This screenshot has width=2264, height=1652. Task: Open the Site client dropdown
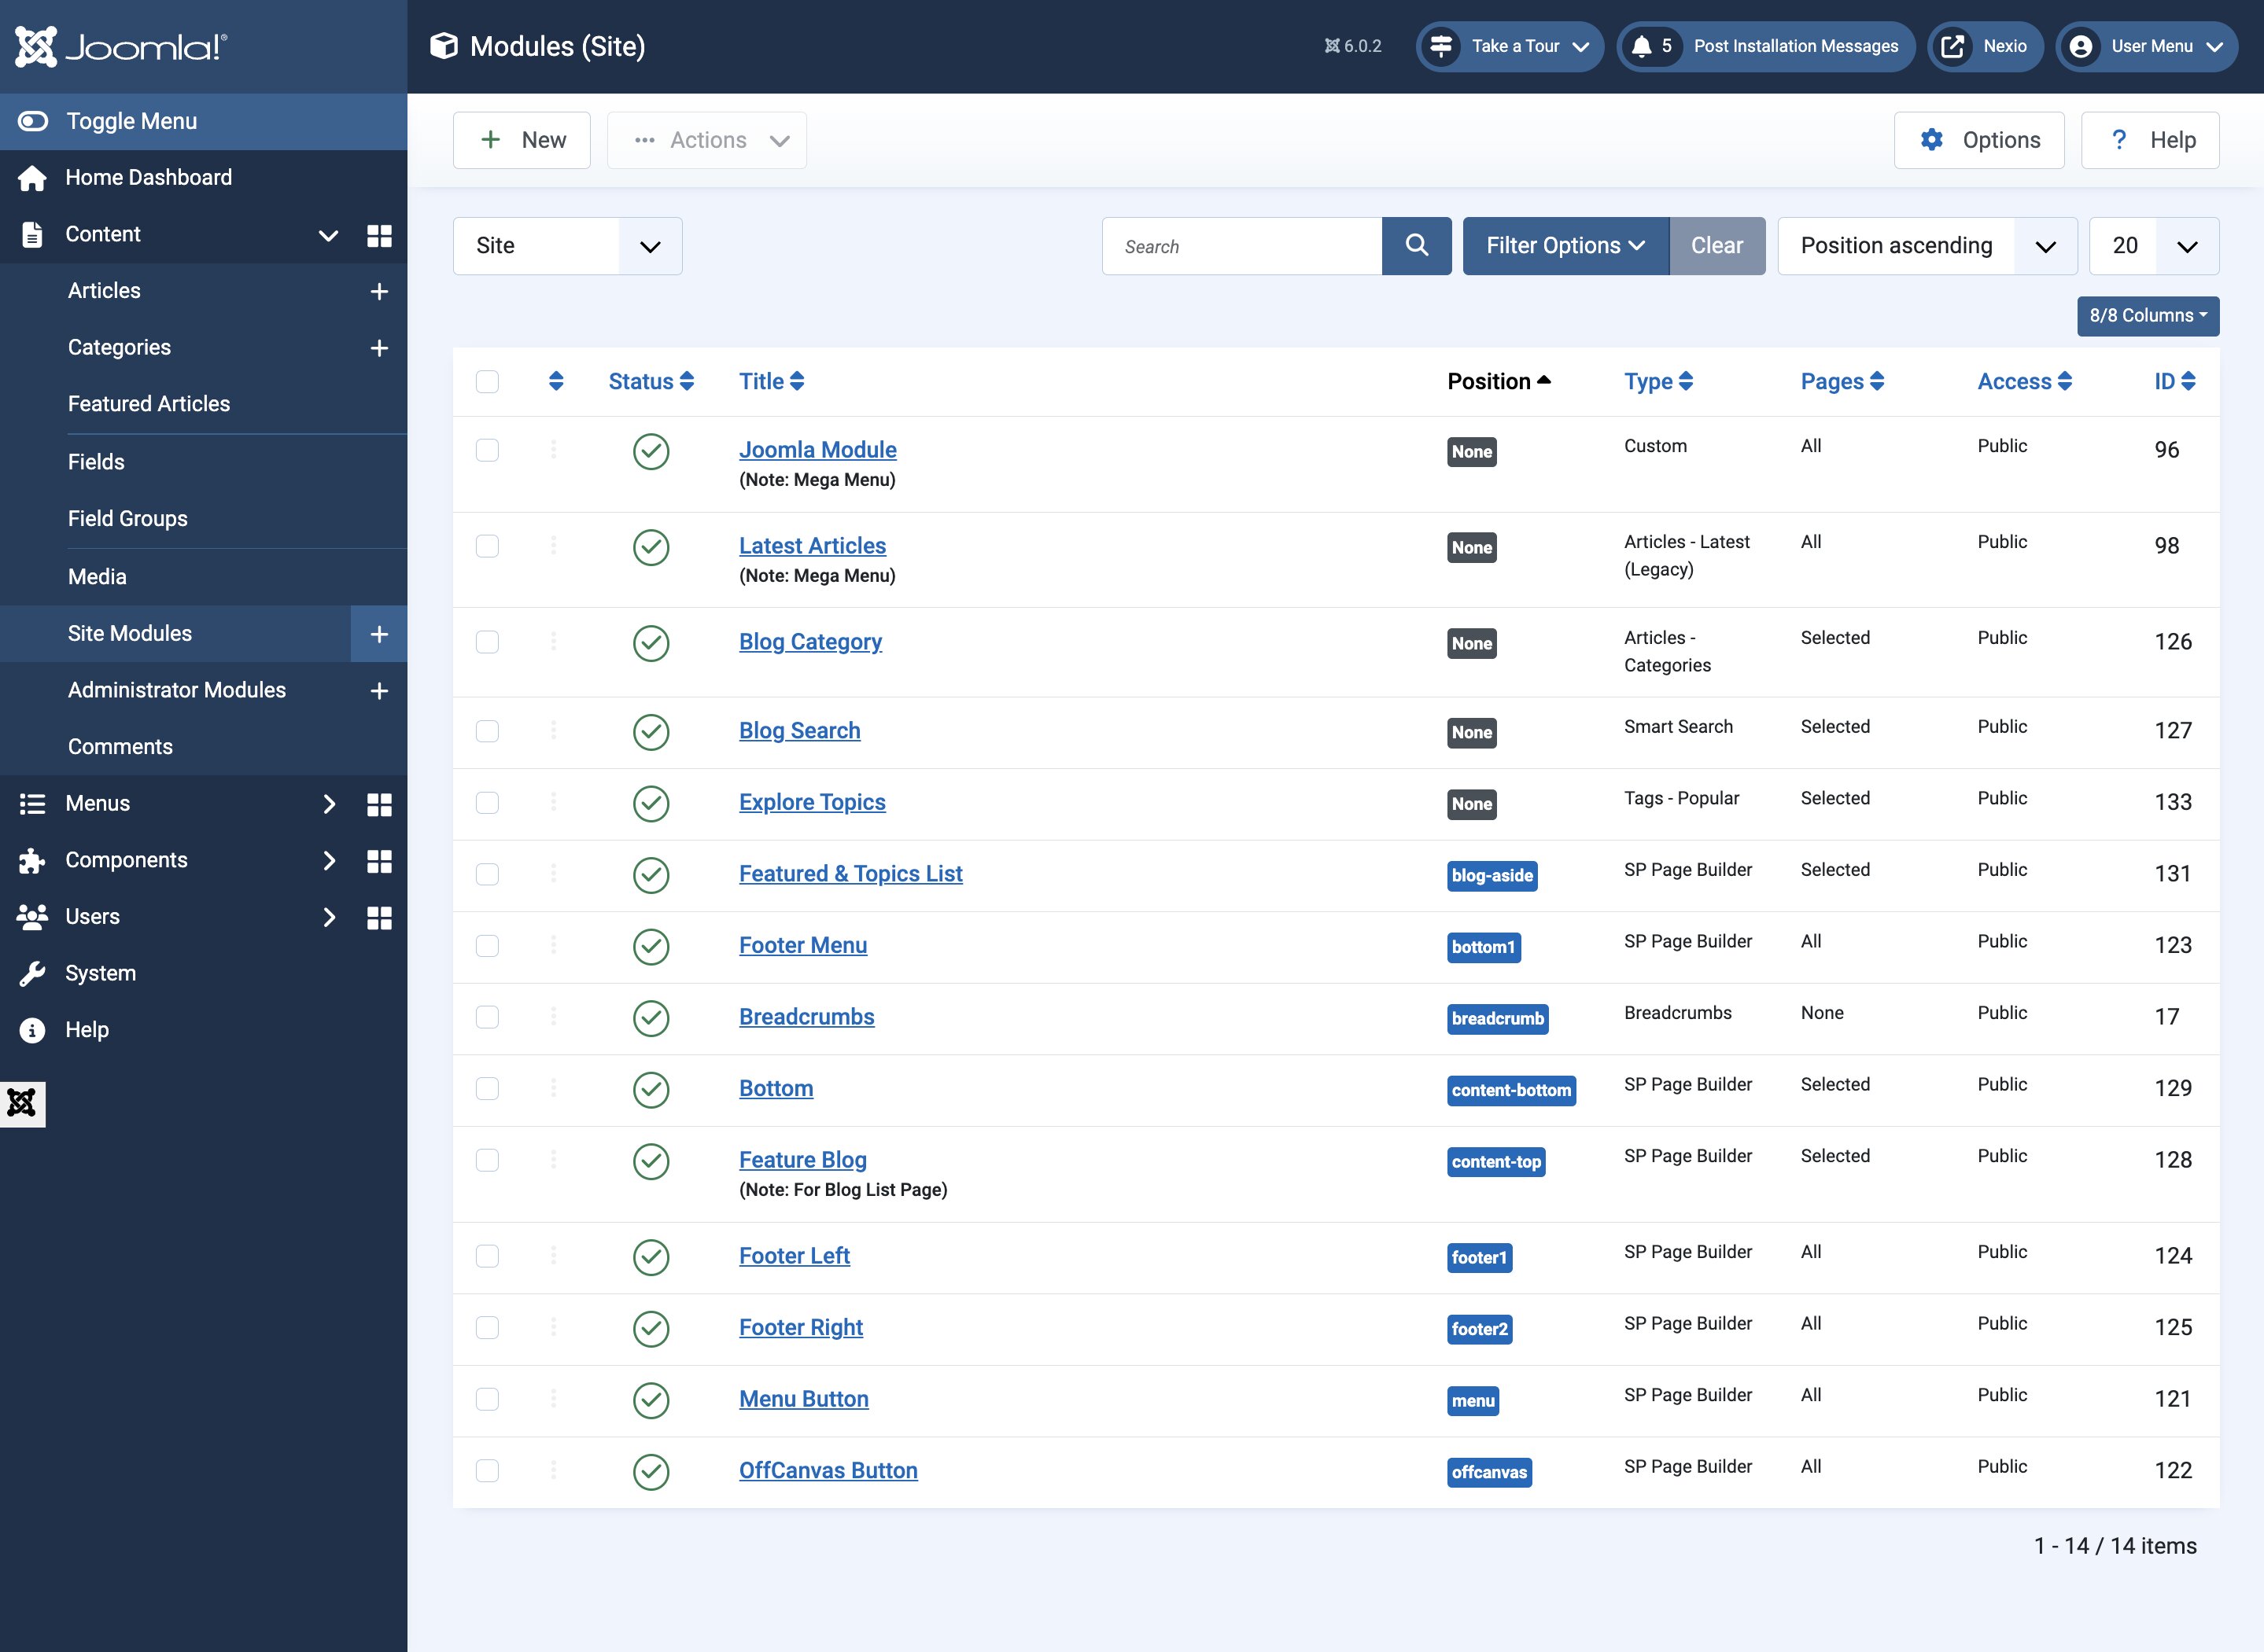pos(567,246)
